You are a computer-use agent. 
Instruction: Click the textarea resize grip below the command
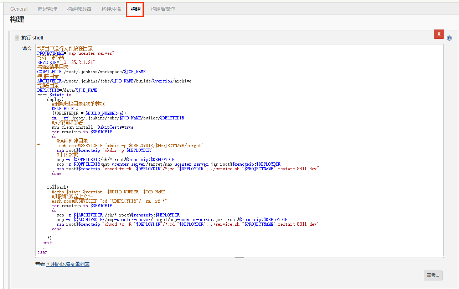(x=239, y=257)
